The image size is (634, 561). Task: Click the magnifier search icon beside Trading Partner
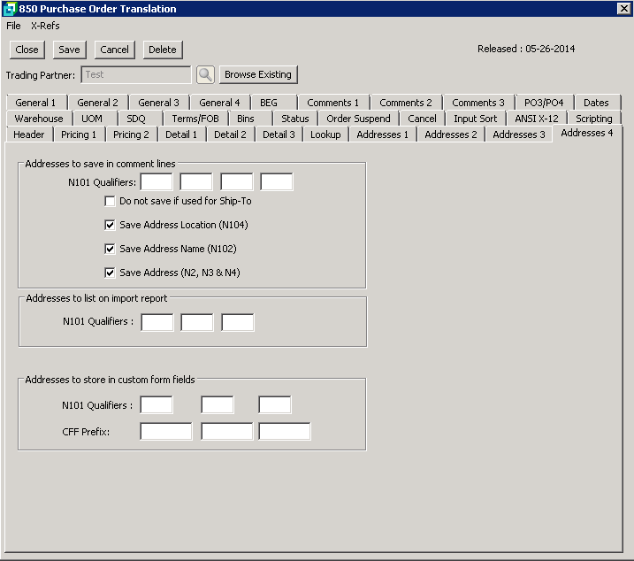tap(205, 75)
